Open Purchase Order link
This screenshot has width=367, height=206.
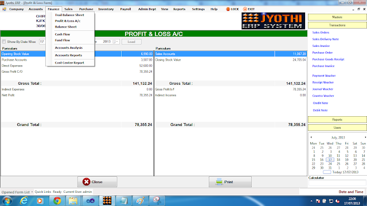(x=322, y=53)
